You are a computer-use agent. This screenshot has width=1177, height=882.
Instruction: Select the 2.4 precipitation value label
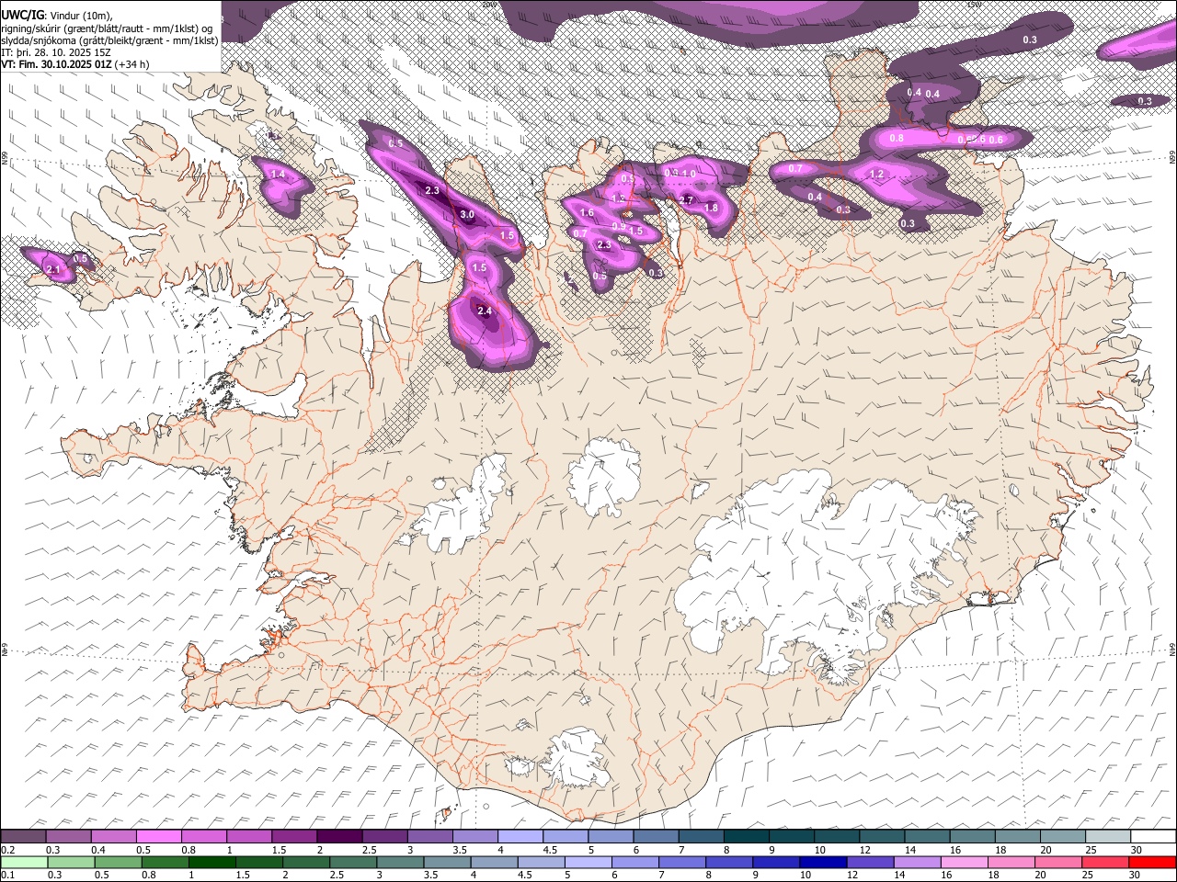click(485, 311)
